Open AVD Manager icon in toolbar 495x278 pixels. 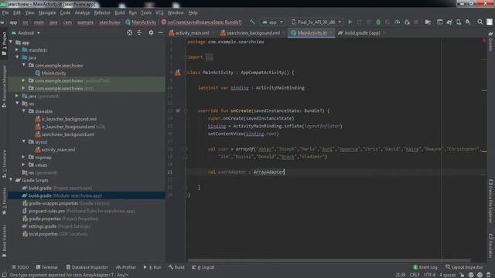click(x=459, y=22)
